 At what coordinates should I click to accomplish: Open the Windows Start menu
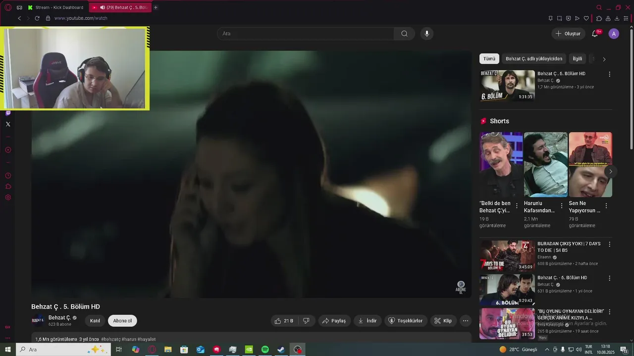(x=8, y=350)
